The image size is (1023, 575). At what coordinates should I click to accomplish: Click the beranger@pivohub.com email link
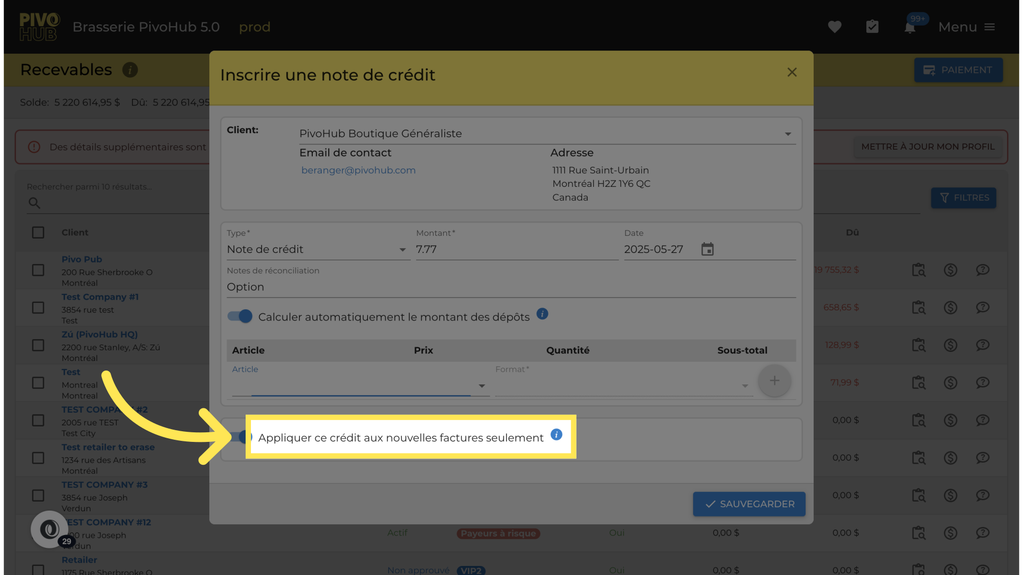(358, 170)
